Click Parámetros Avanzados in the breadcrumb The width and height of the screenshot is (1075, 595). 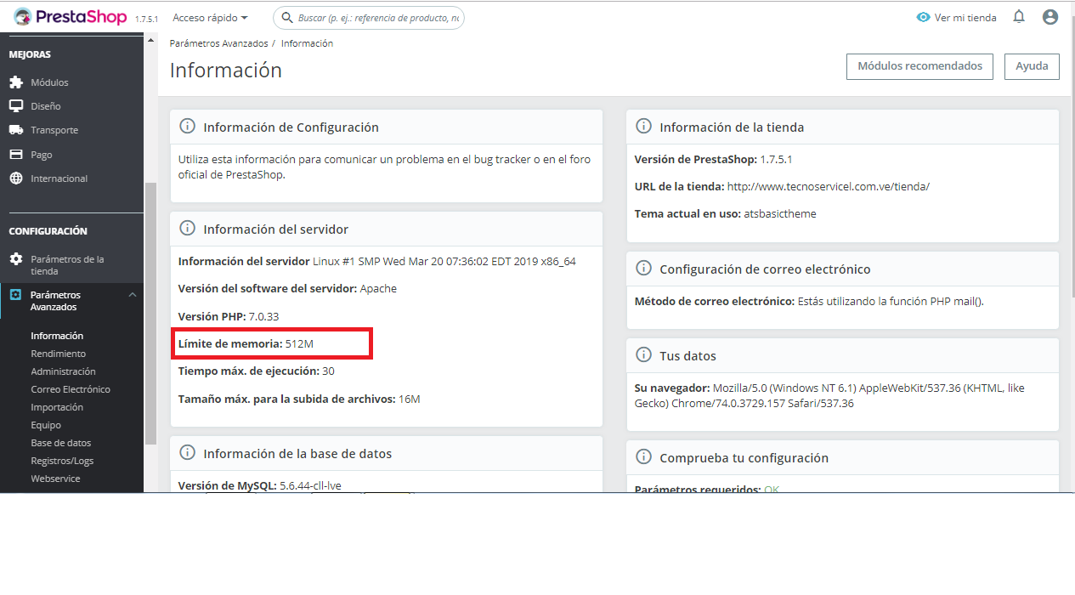point(218,43)
